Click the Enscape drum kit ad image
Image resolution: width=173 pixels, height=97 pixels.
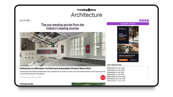(128, 49)
